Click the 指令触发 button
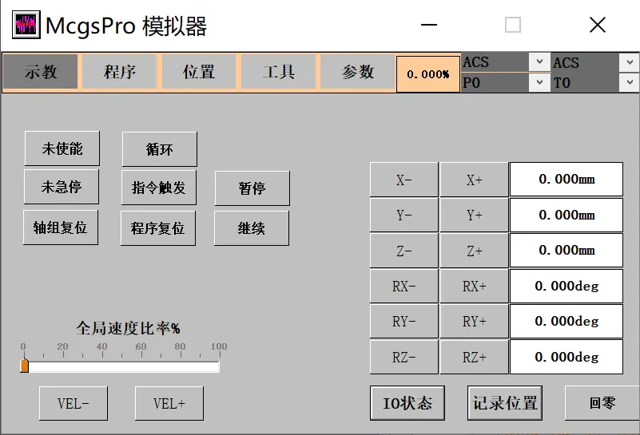The height and width of the screenshot is (435, 640). coord(159,188)
